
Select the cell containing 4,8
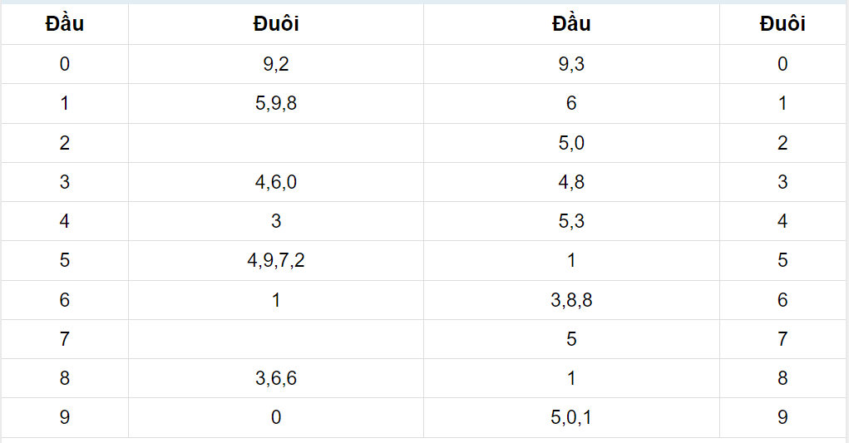[x=571, y=182]
